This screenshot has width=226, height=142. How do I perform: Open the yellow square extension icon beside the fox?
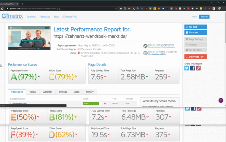tap(155, 9)
